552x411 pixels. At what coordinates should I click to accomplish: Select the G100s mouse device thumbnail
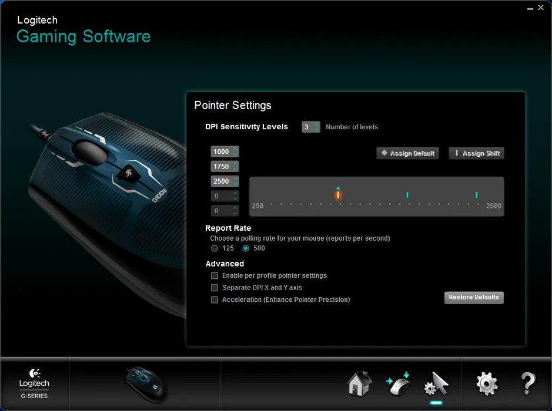point(147,385)
